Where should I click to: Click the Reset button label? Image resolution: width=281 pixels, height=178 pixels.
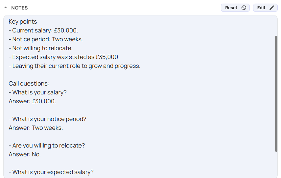click(231, 8)
